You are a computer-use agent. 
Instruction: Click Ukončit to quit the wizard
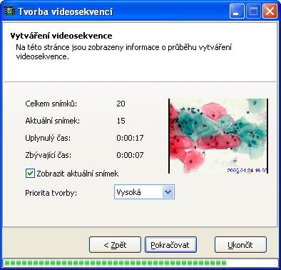pos(240,245)
